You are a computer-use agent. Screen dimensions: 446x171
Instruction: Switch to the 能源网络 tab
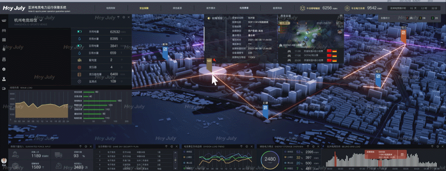(278, 8)
